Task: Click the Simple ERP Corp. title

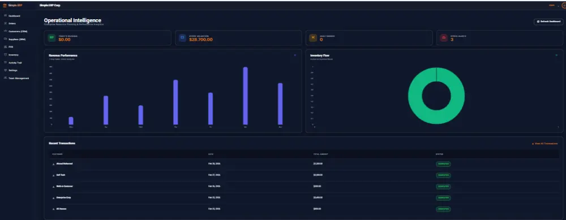Action: pos(50,6)
